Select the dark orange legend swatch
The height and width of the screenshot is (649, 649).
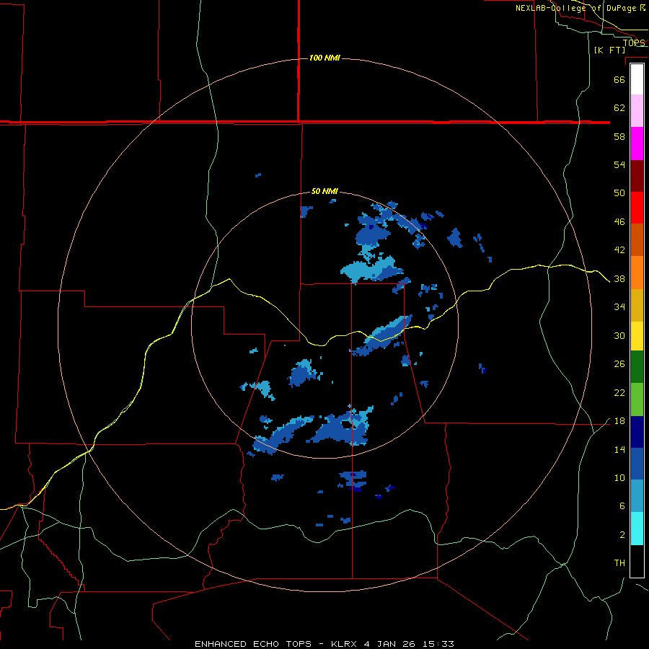[637, 239]
